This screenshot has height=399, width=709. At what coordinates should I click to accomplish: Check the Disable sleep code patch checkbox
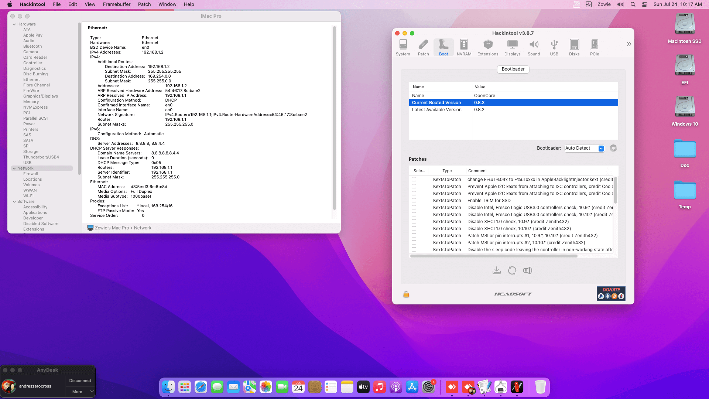414,249
